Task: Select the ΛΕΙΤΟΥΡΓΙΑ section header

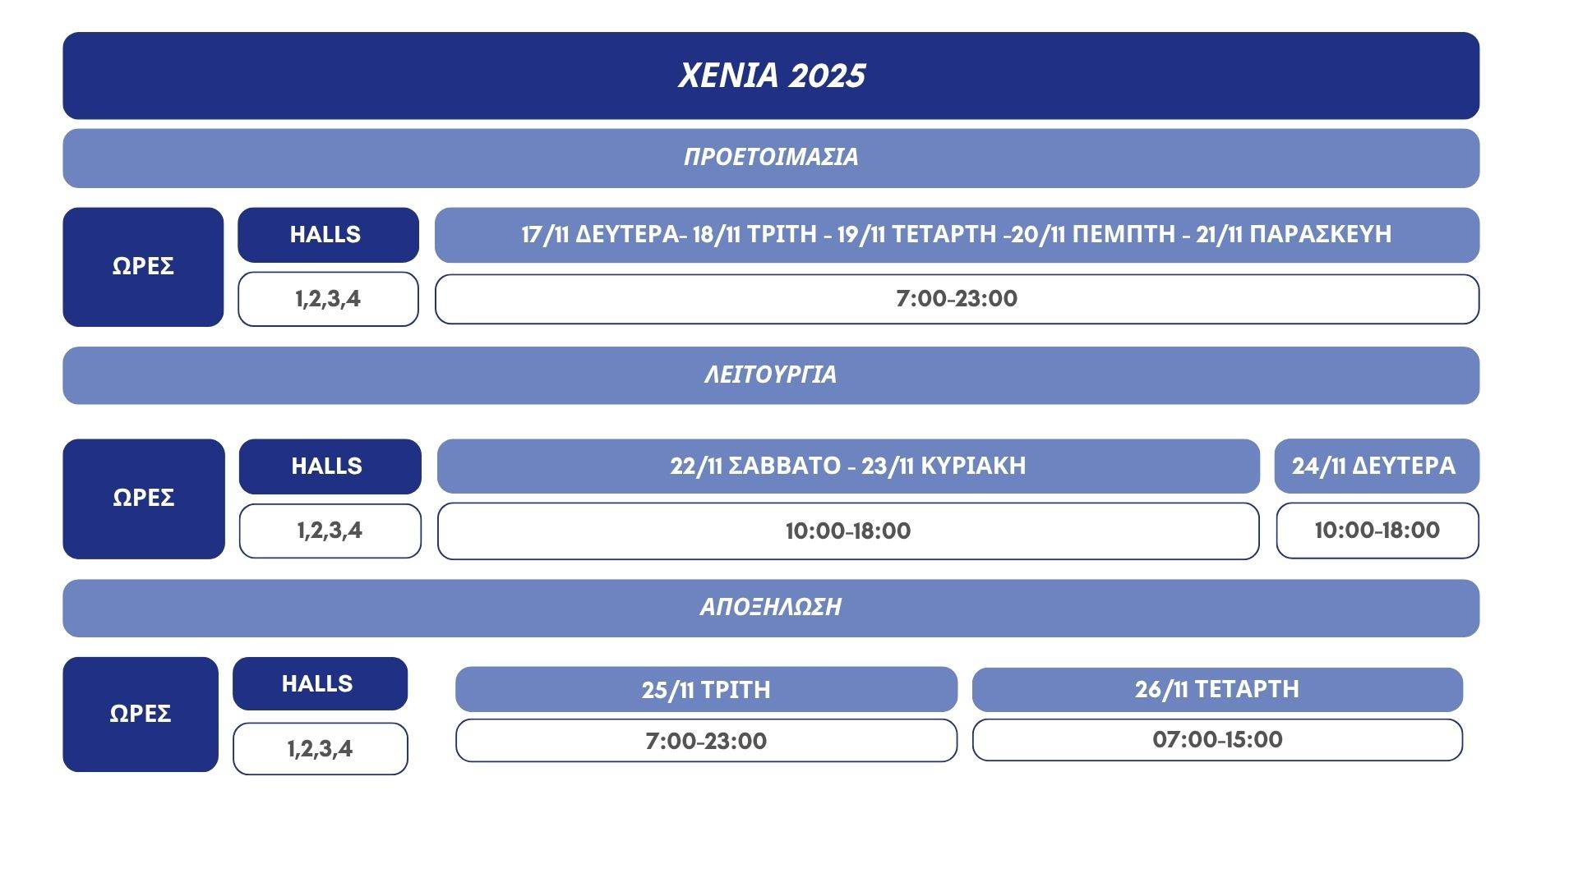Action: tap(771, 375)
